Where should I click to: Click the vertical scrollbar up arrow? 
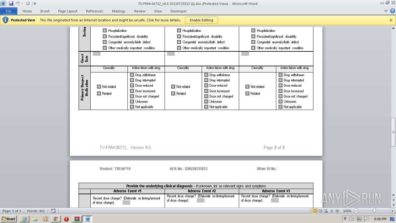coord(394,28)
